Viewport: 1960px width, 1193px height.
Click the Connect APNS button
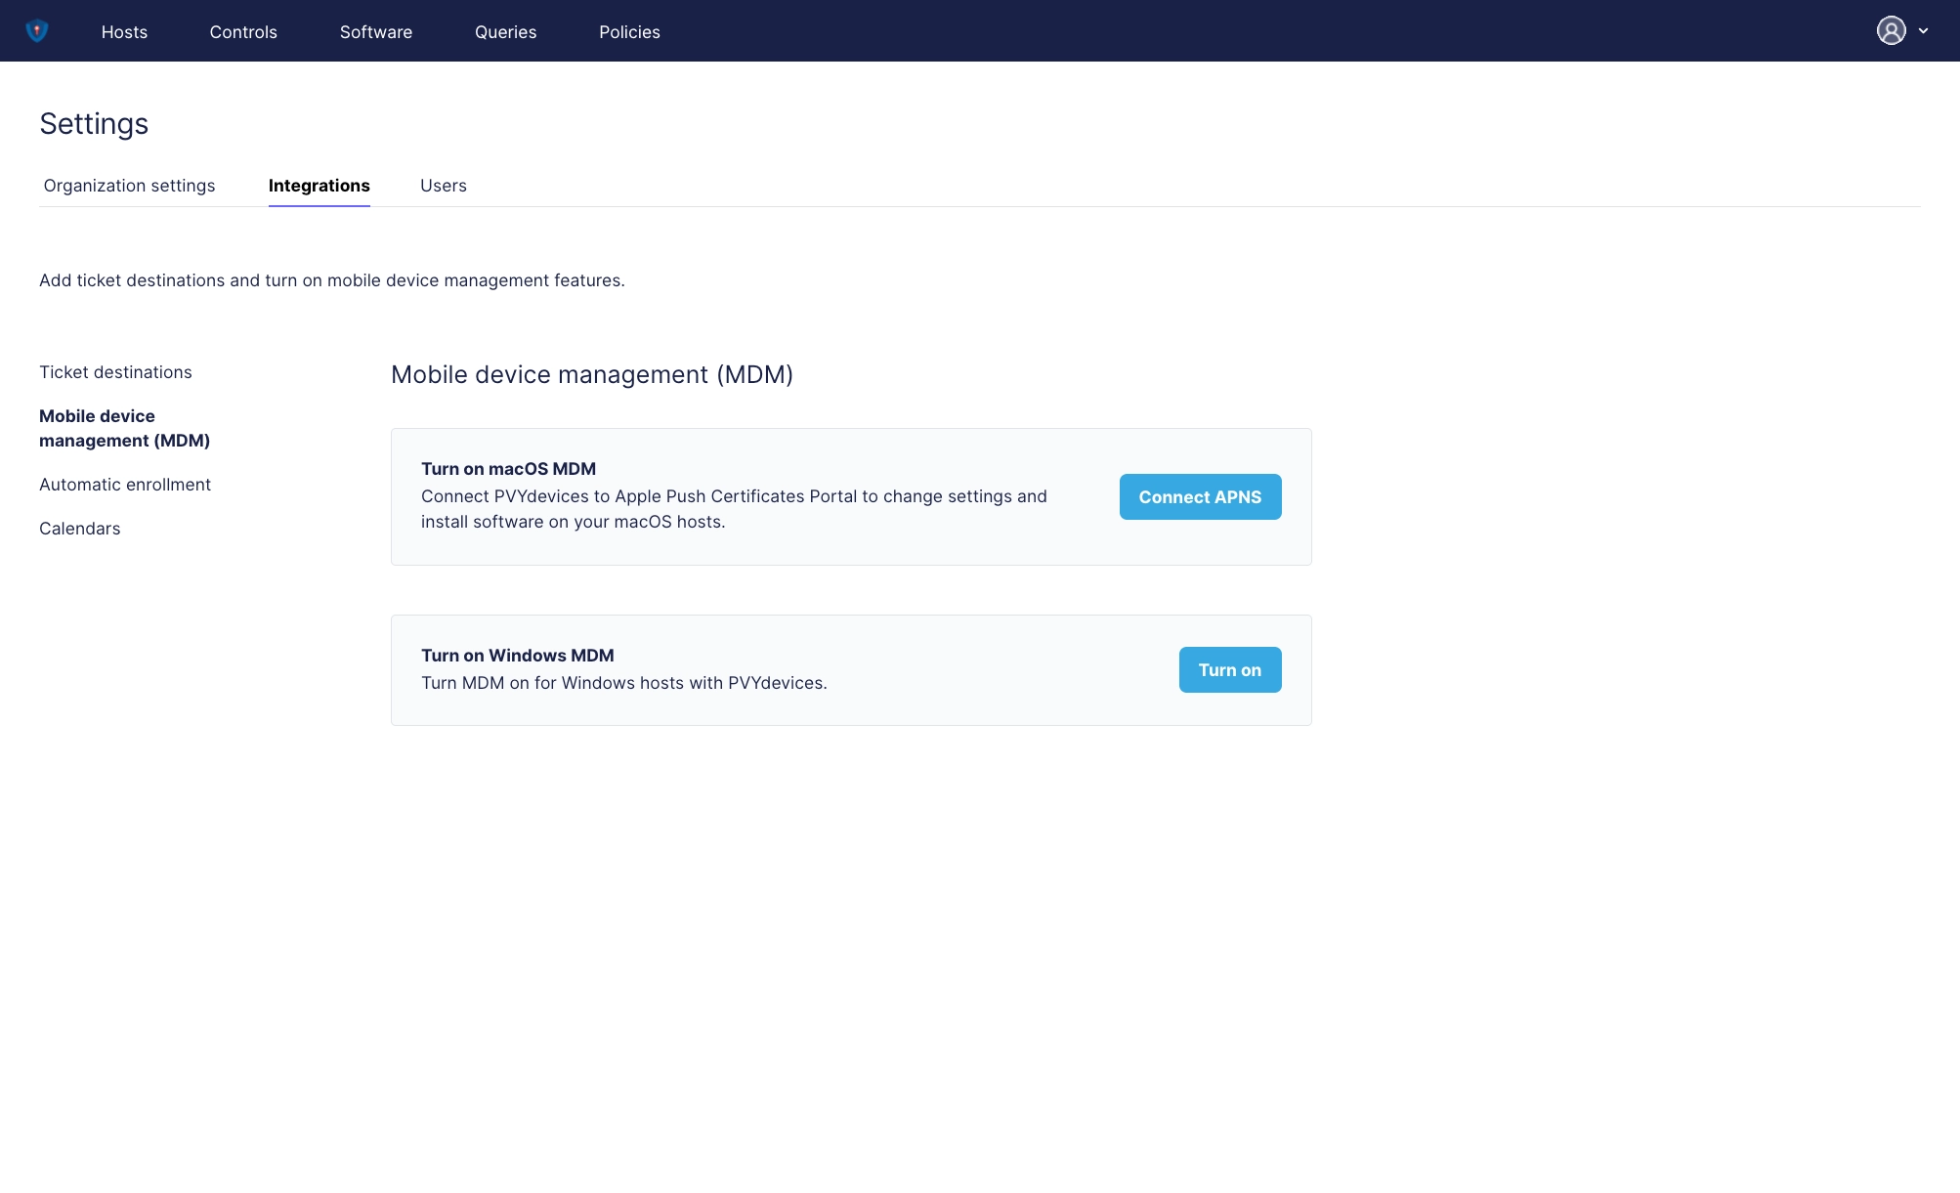[1200, 497]
